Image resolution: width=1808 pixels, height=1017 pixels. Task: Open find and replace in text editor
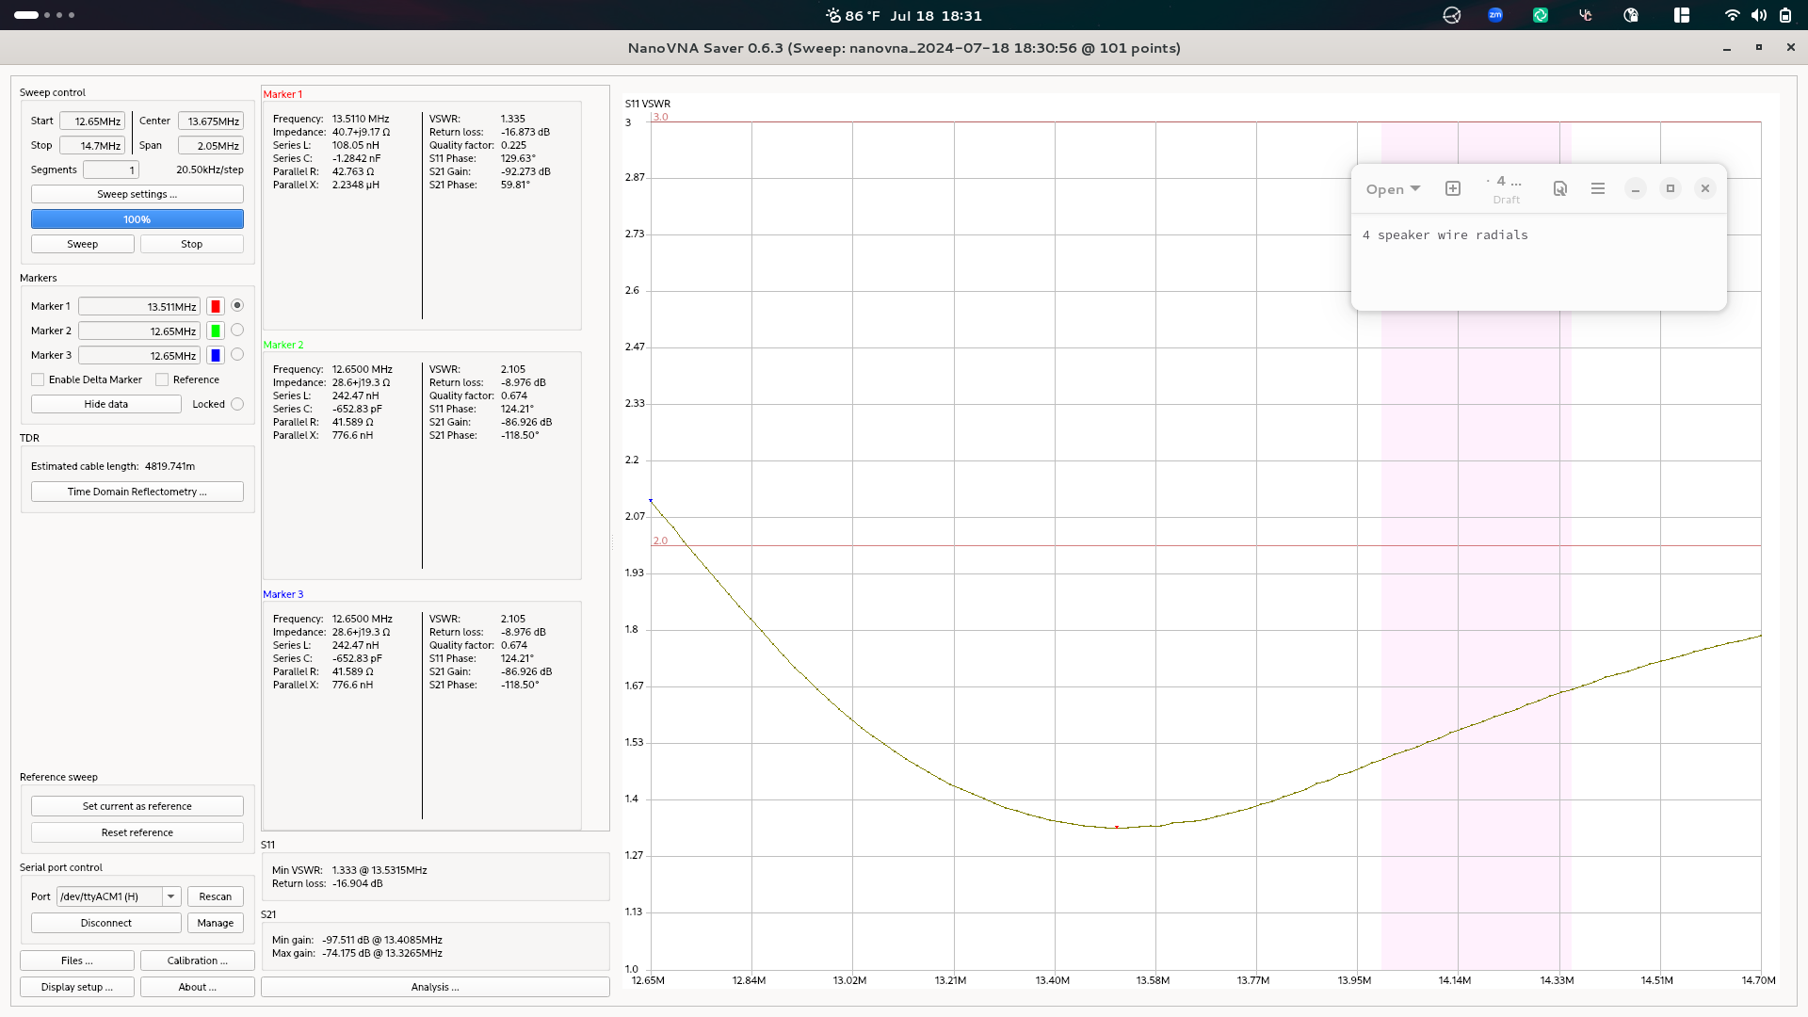(1559, 188)
